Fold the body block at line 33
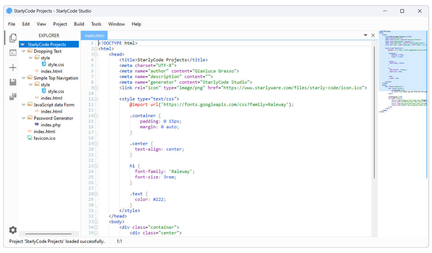Image resolution: width=432 pixels, height=253 pixels. click(x=96, y=222)
